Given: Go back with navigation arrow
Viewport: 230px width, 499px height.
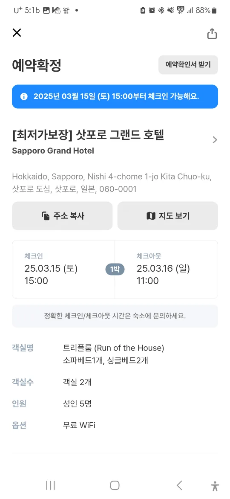Looking at the screenshot, I should tap(179, 485).
